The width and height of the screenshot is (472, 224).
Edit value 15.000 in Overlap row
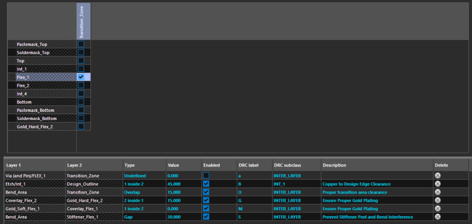click(183, 192)
